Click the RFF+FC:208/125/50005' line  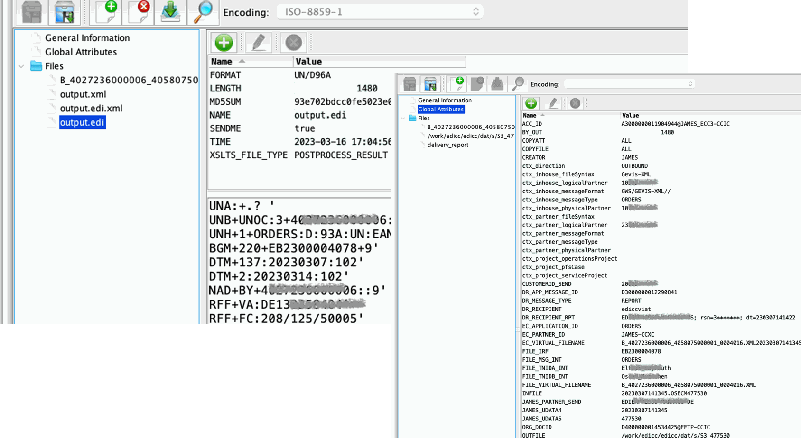click(x=286, y=319)
